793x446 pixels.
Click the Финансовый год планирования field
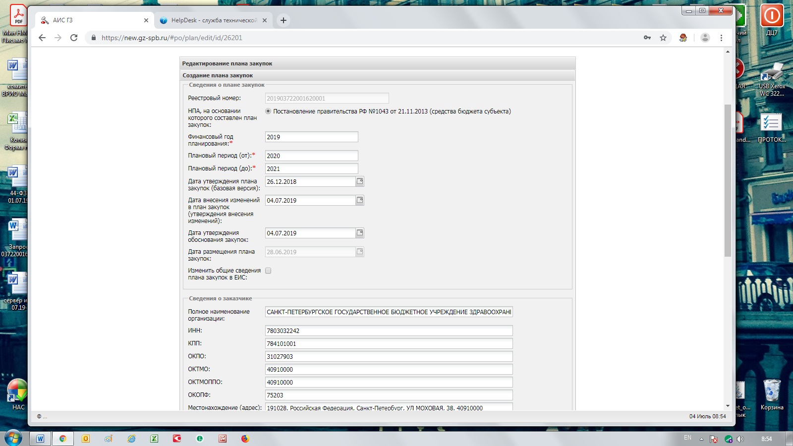coord(311,137)
